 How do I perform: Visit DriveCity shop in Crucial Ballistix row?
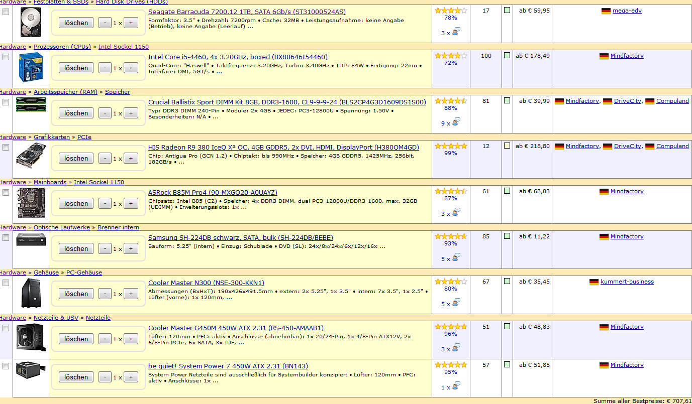coord(628,101)
